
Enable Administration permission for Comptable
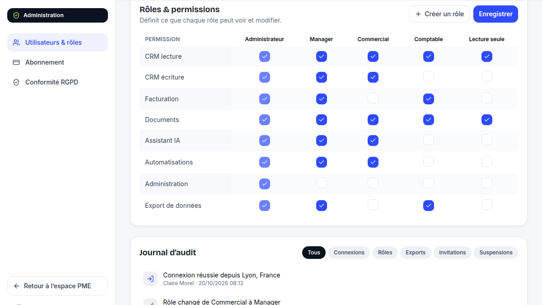(x=429, y=183)
